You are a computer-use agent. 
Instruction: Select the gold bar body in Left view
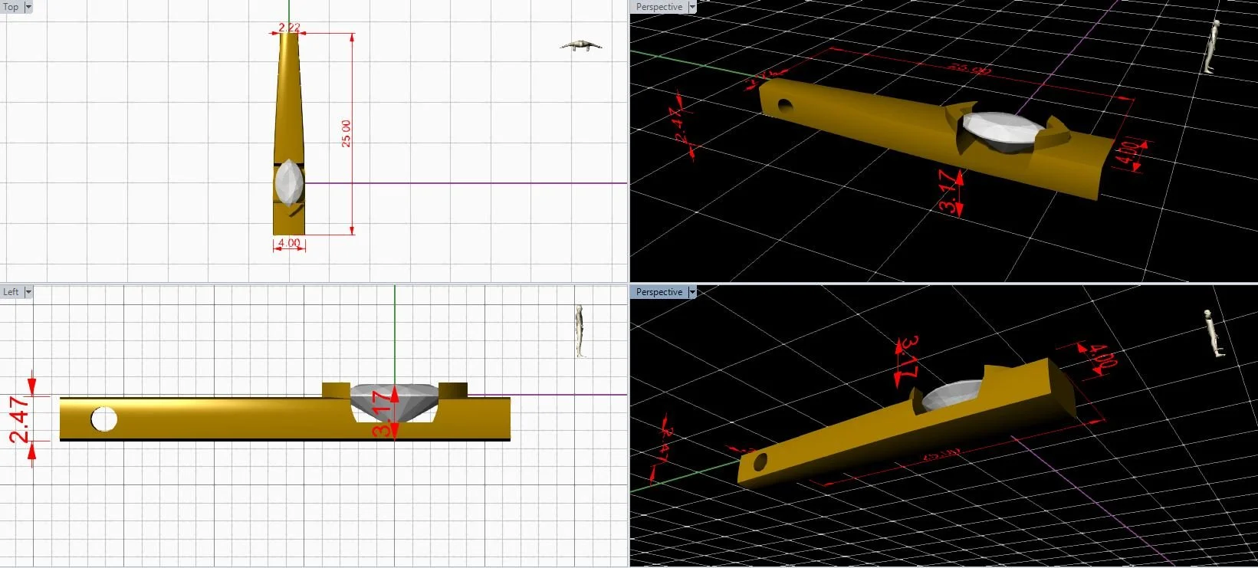tap(230, 419)
